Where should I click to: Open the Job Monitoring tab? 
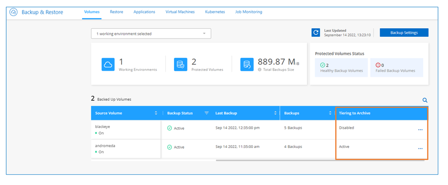(248, 12)
